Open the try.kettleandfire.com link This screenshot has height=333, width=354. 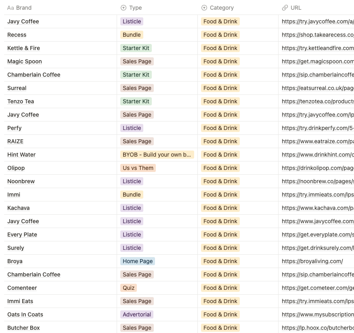click(318, 48)
